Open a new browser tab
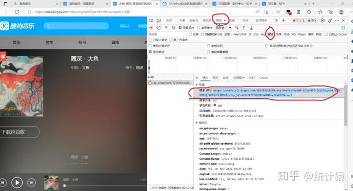This screenshot has width=353, height=191. click(x=313, y=4)
